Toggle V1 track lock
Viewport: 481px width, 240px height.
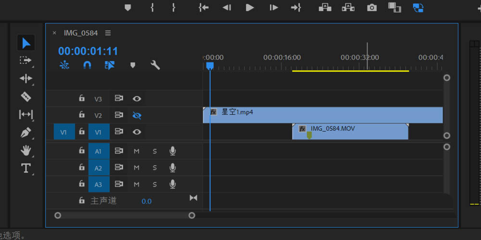pyautogui.click(x=82, y=132)
